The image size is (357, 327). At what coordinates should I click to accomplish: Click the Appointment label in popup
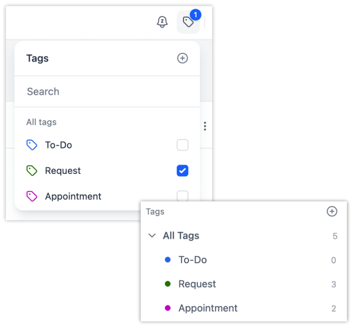[x=73, y=196]
